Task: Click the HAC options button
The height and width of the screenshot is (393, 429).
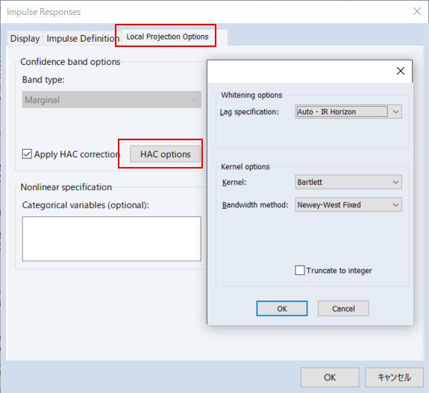Action: [165, 154]
